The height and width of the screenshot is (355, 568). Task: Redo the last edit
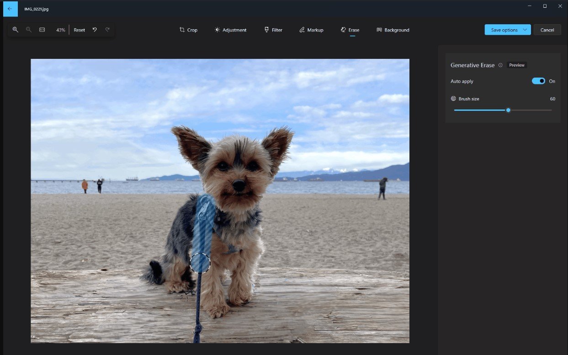coord(108,30)
